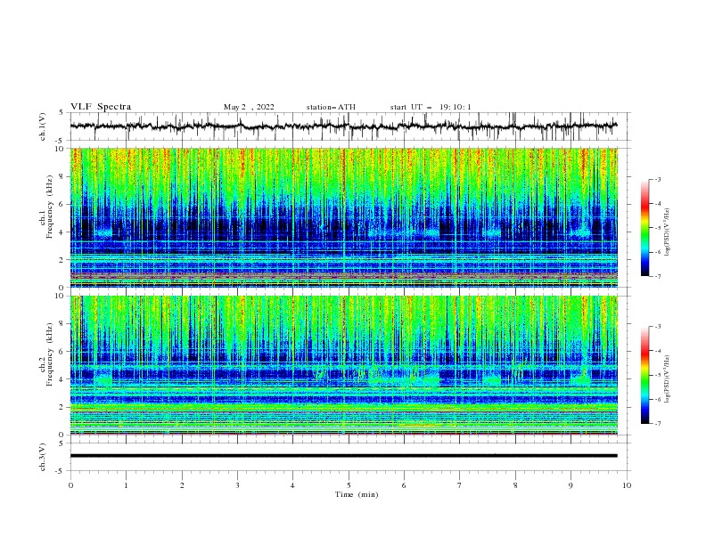Click the ch.1 colorbar "log(PSD)(V²/Hz)" label

tap(667, 232)
